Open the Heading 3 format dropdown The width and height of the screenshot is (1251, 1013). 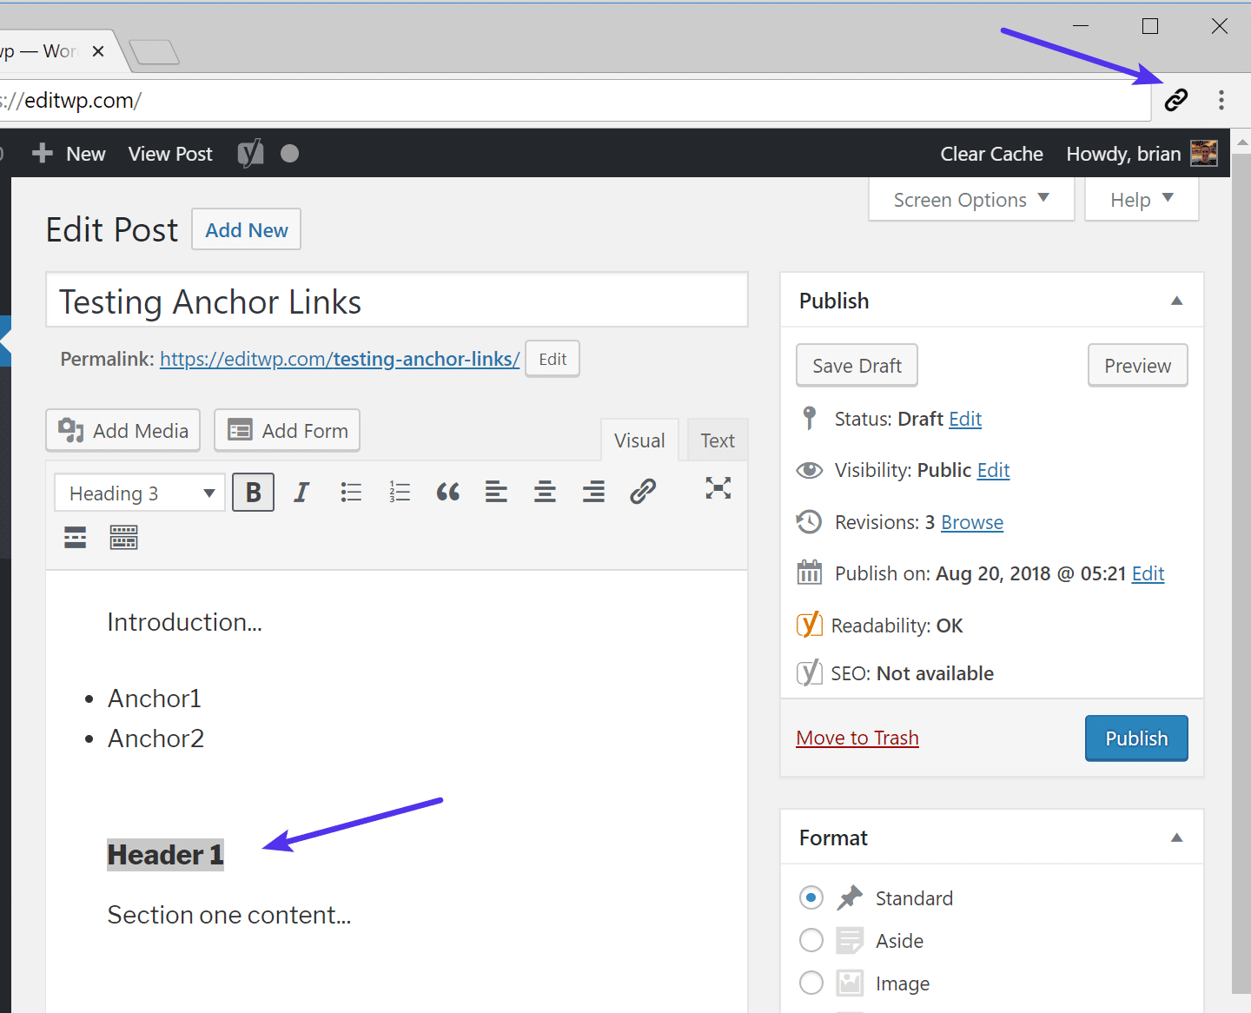139,492
